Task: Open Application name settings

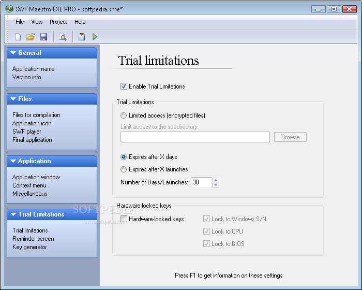Action: [x=34, y=69]
